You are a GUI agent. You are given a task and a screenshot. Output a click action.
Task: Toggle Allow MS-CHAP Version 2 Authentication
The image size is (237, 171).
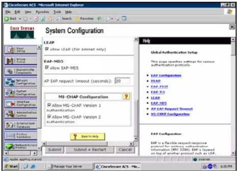[x=49, y=116]
